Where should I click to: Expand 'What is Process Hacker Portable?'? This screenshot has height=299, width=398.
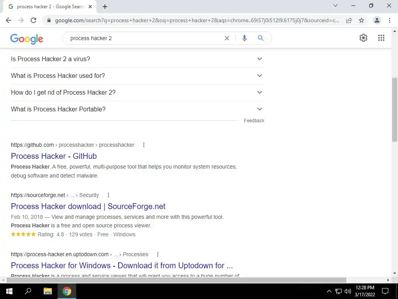tap(138, 109)
